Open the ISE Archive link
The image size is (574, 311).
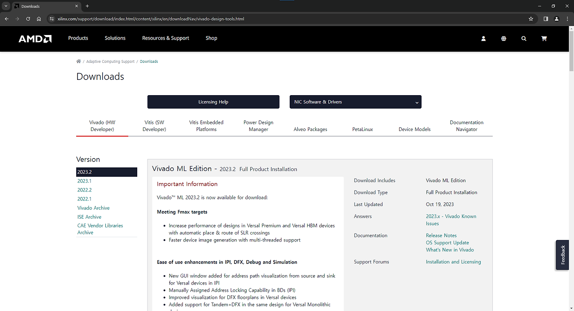[89, 217]
